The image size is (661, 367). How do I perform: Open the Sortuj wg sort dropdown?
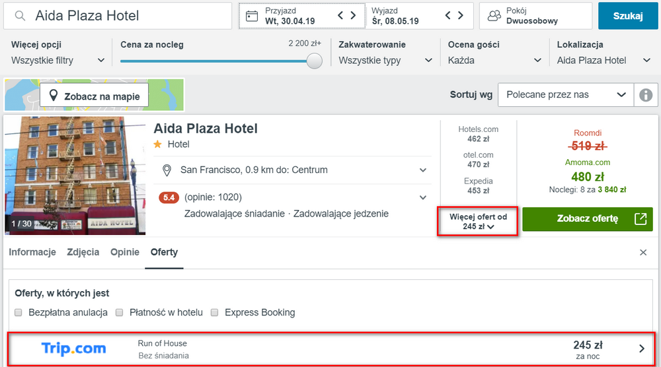tap(566, 94)
